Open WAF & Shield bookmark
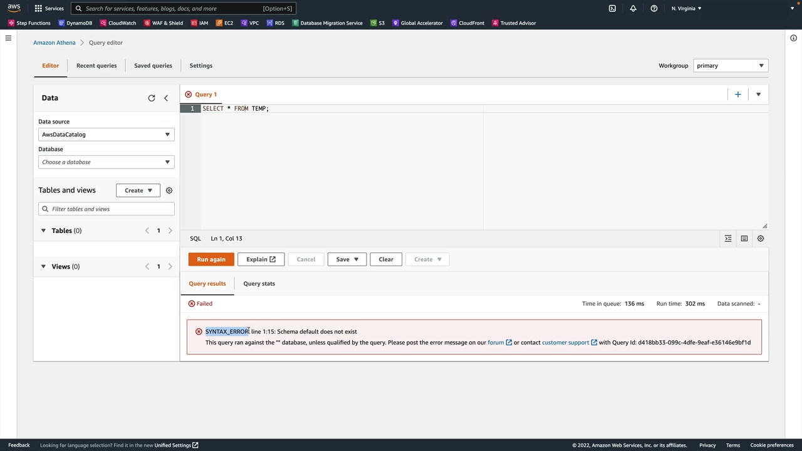Image resolution: width=802 pixels, height=451 pixels. [x=163, y=23]
